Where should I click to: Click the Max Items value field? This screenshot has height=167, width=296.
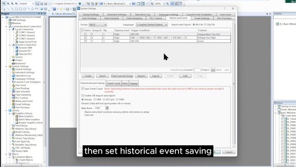(100, 108)
